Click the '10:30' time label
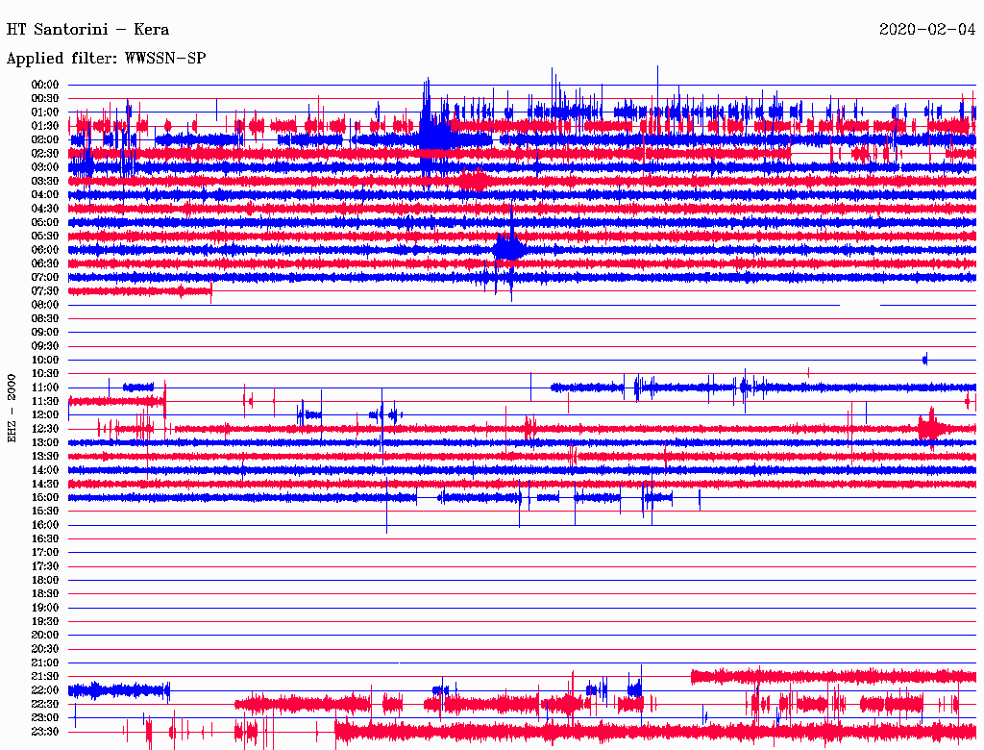The width and height of the screenshot is (984, 750). [45, 374]
